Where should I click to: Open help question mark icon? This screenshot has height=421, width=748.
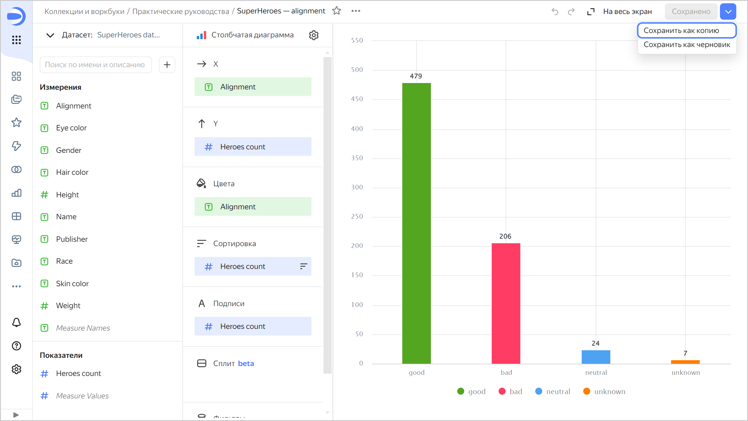[16, 346]
